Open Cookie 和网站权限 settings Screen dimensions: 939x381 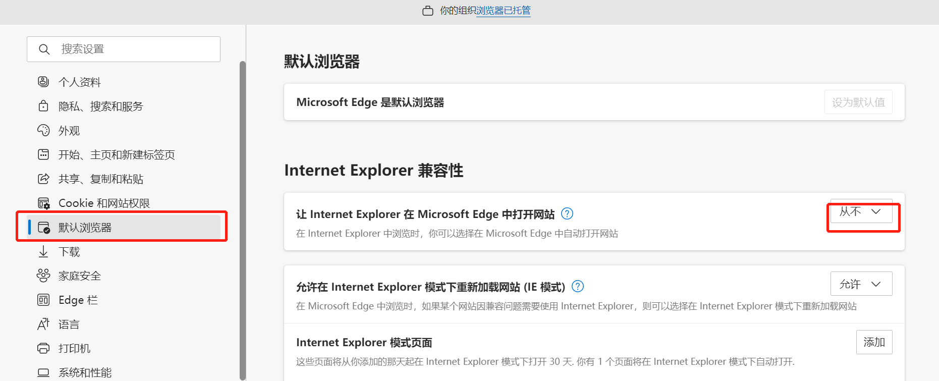(x=104, y=203)
